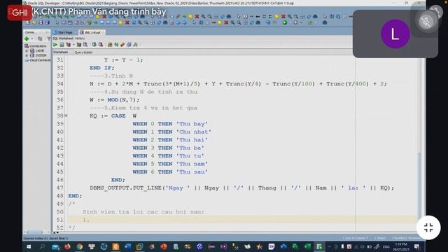
Task: Click the Connections filter funnel icon
Action: (x=49, y=39)
